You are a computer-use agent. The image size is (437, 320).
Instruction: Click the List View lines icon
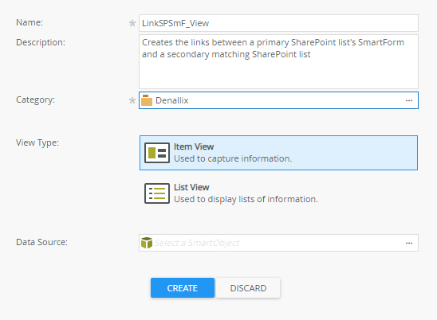(x=157, y=193)
